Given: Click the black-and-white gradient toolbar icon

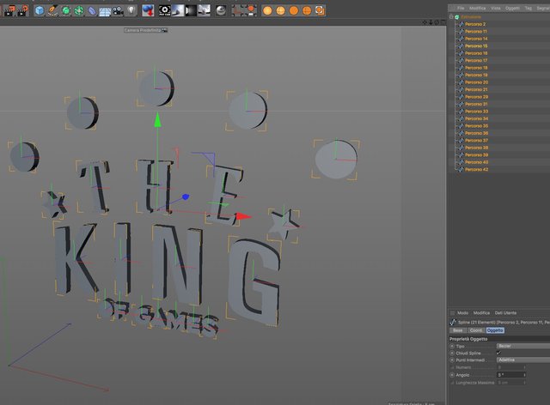Looking at the screenshot, I should point(191,10).
